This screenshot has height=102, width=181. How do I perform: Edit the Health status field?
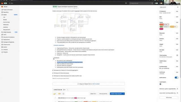click(x=177, y=61)
